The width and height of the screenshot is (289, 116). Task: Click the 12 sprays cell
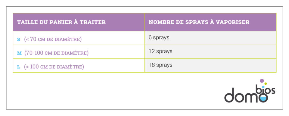click(x=210, y=52)
